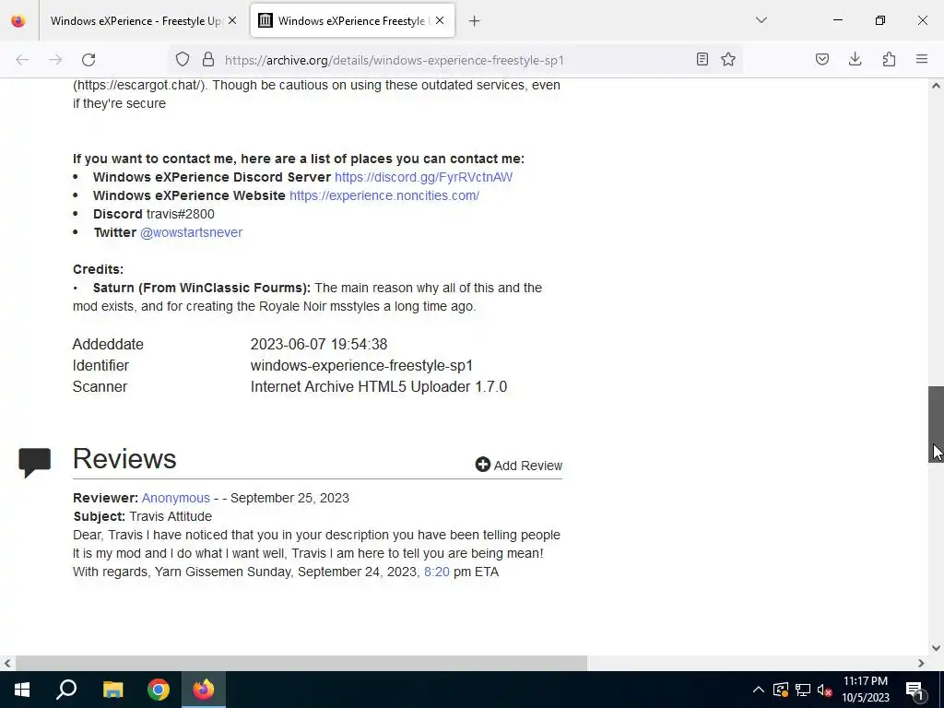The image size is (944, 708).
Task: Open Google Chrome from taskbar
Action: pos(159,690)
